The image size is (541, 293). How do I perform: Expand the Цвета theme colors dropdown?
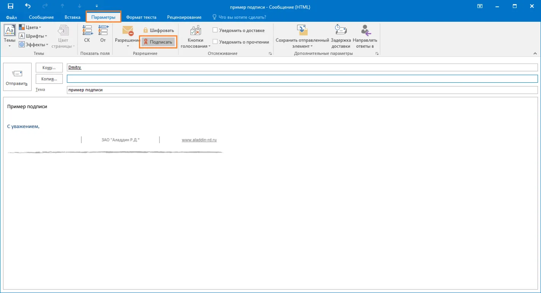point(30,27)
